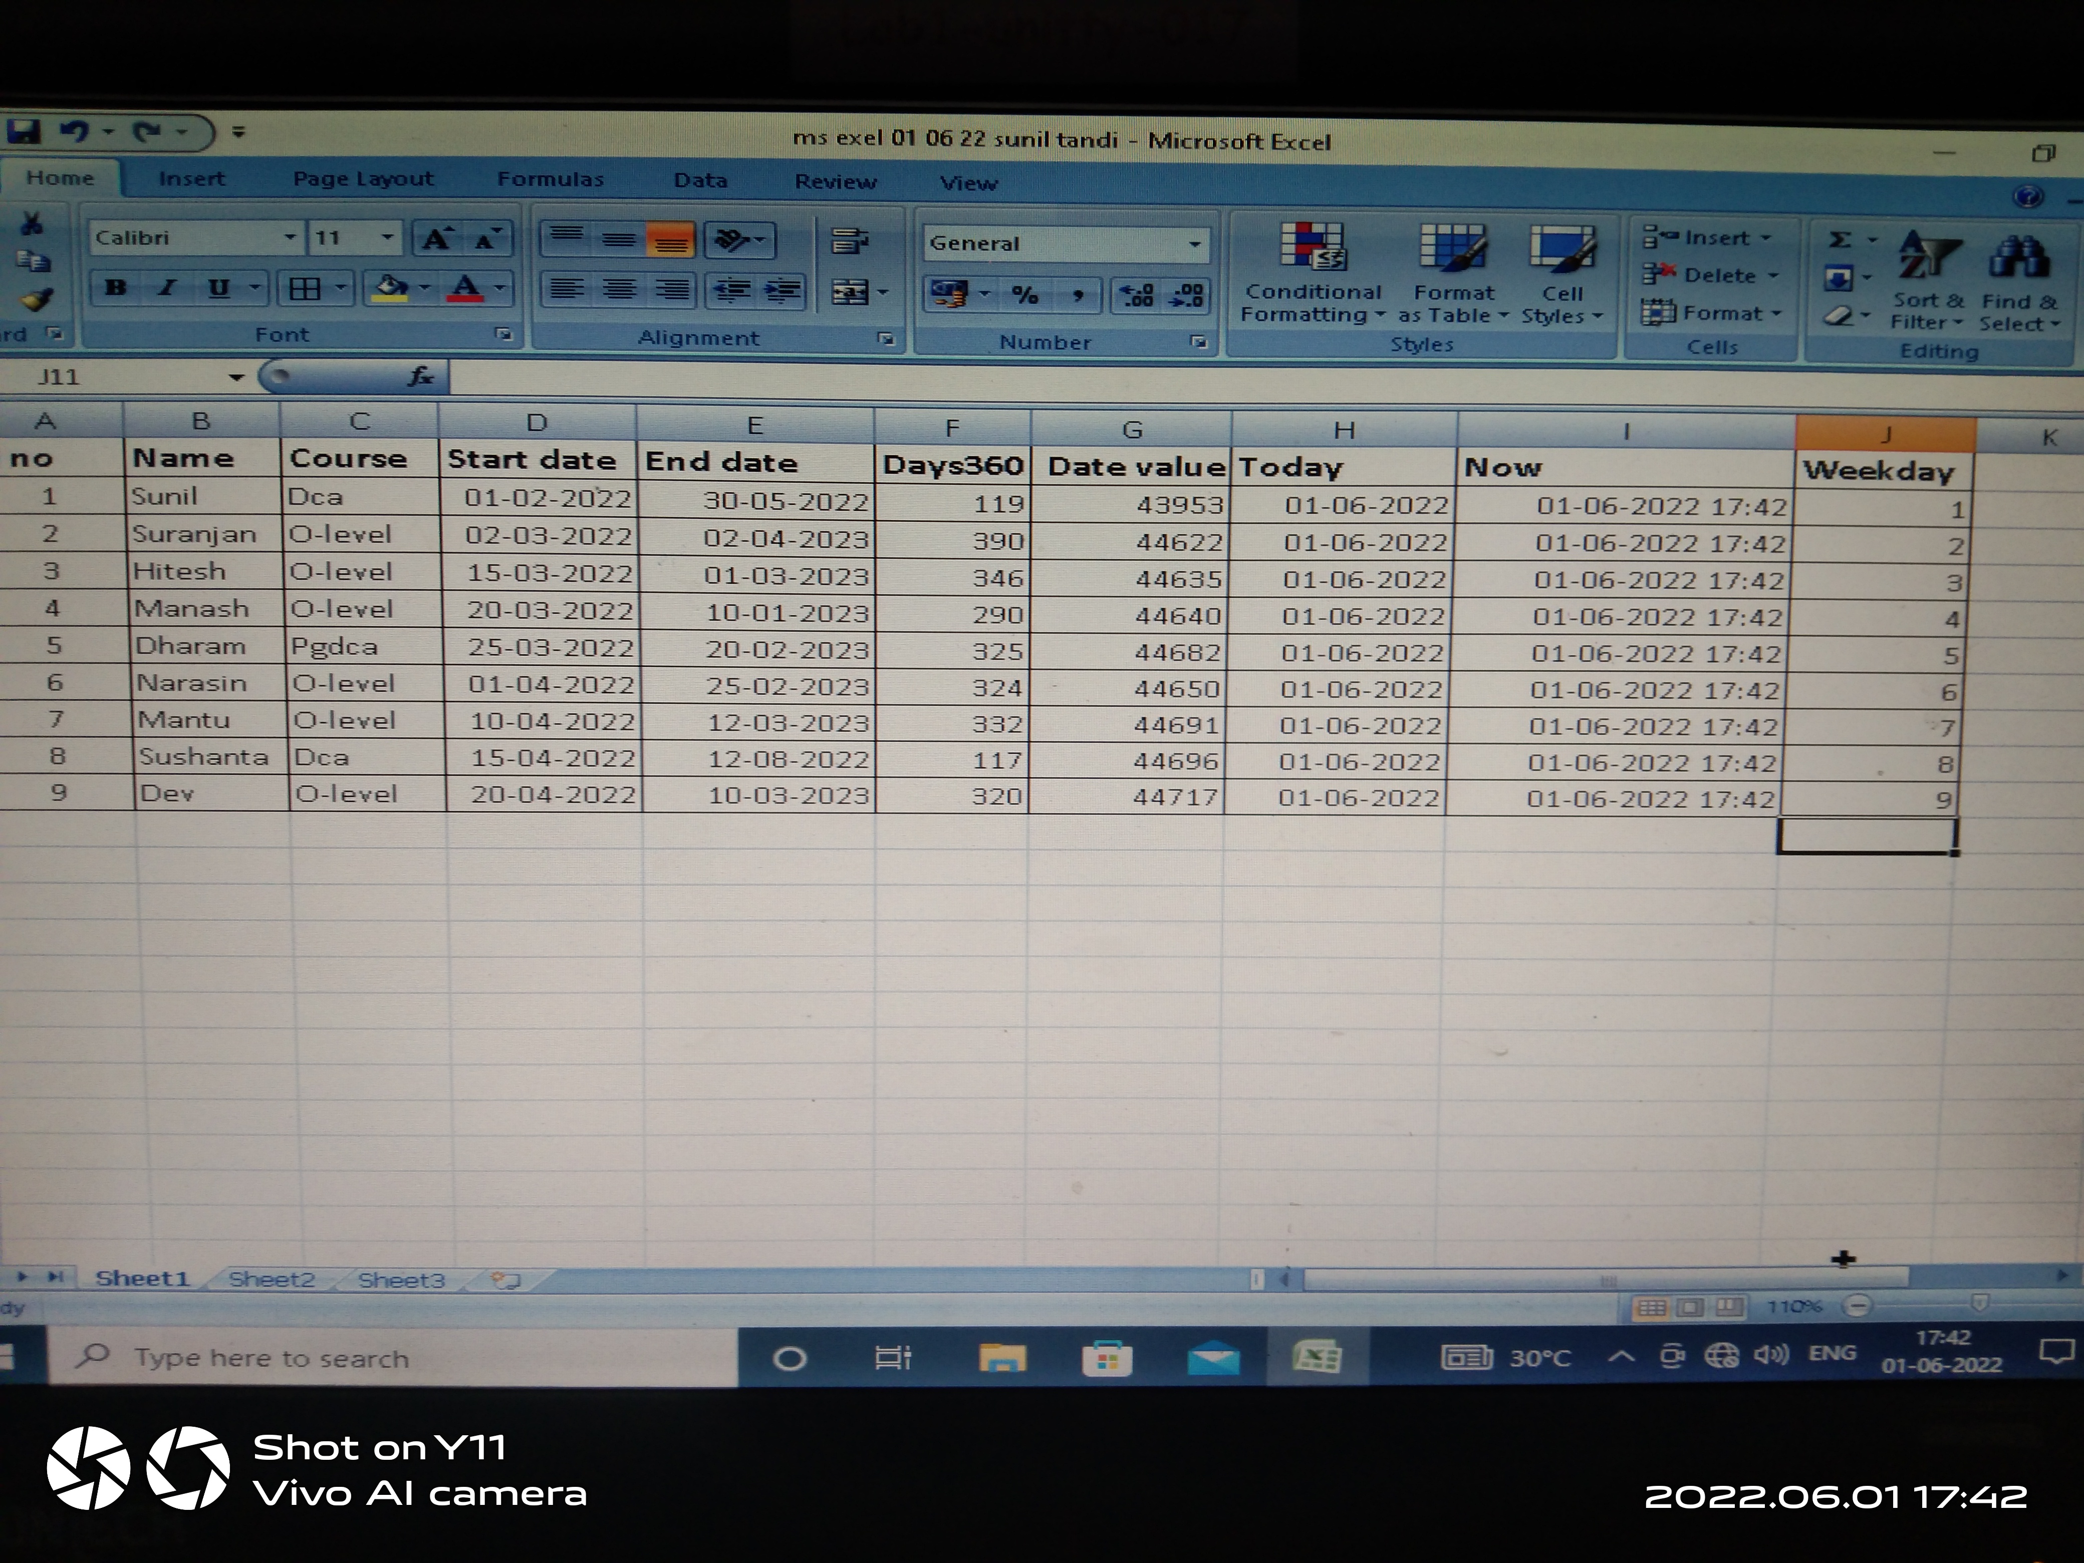Screen dimensions: 2084x1563
Task: Click the Increase Decimal icon
Action: [x=1138, y=296]
